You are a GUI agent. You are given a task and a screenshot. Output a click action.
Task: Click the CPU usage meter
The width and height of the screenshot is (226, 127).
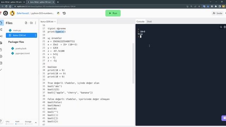(10, 123)
